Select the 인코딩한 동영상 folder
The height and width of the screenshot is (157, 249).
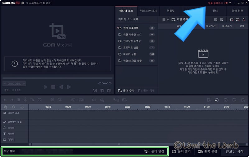pyautogui.click(x=136, y=41)
